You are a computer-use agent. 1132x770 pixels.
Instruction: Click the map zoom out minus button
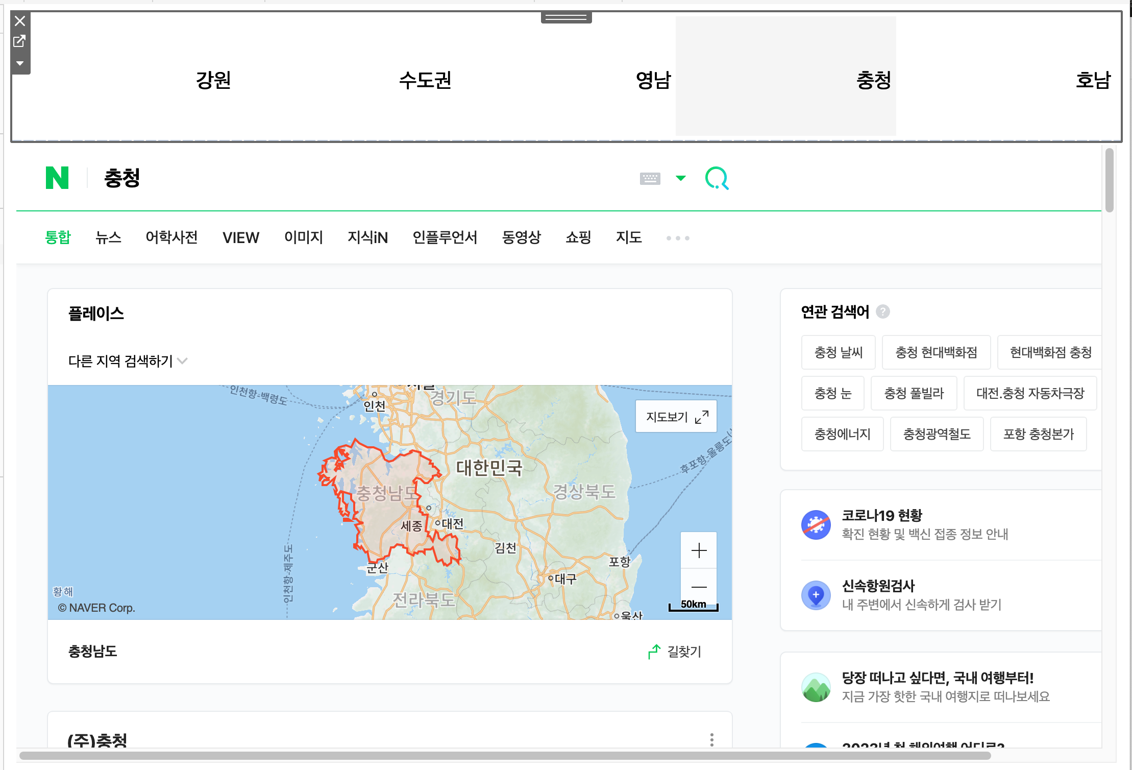pos(699,587)
